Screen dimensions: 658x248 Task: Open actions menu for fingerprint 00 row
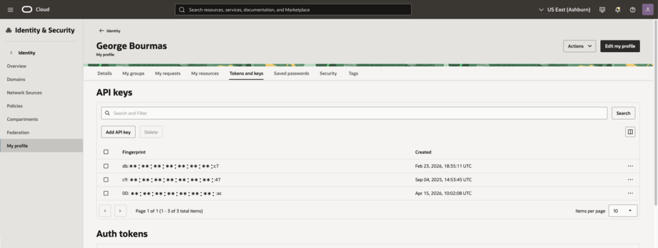click(x=630, y=193)
